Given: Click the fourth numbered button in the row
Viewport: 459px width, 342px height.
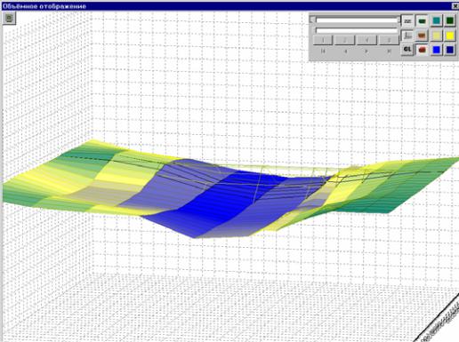Looking at the screenshot, I should [x=389, y=40].
